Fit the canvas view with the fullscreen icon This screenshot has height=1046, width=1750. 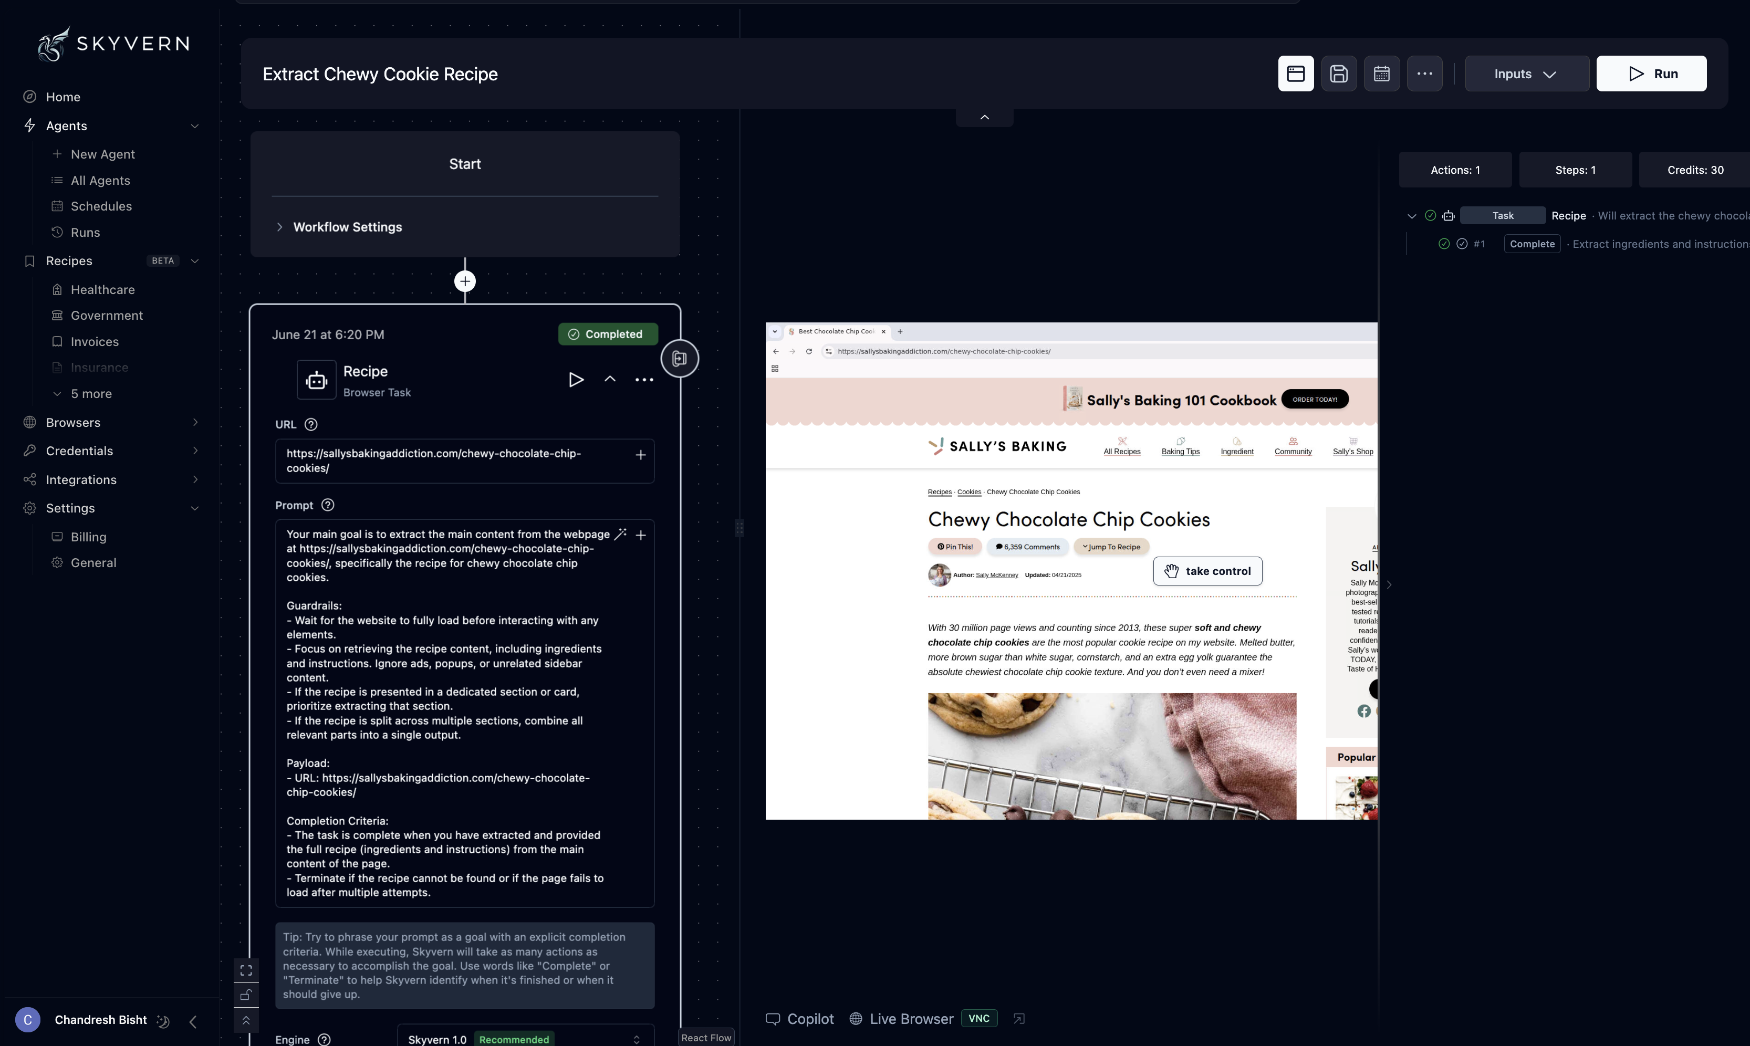pos(246,970)
